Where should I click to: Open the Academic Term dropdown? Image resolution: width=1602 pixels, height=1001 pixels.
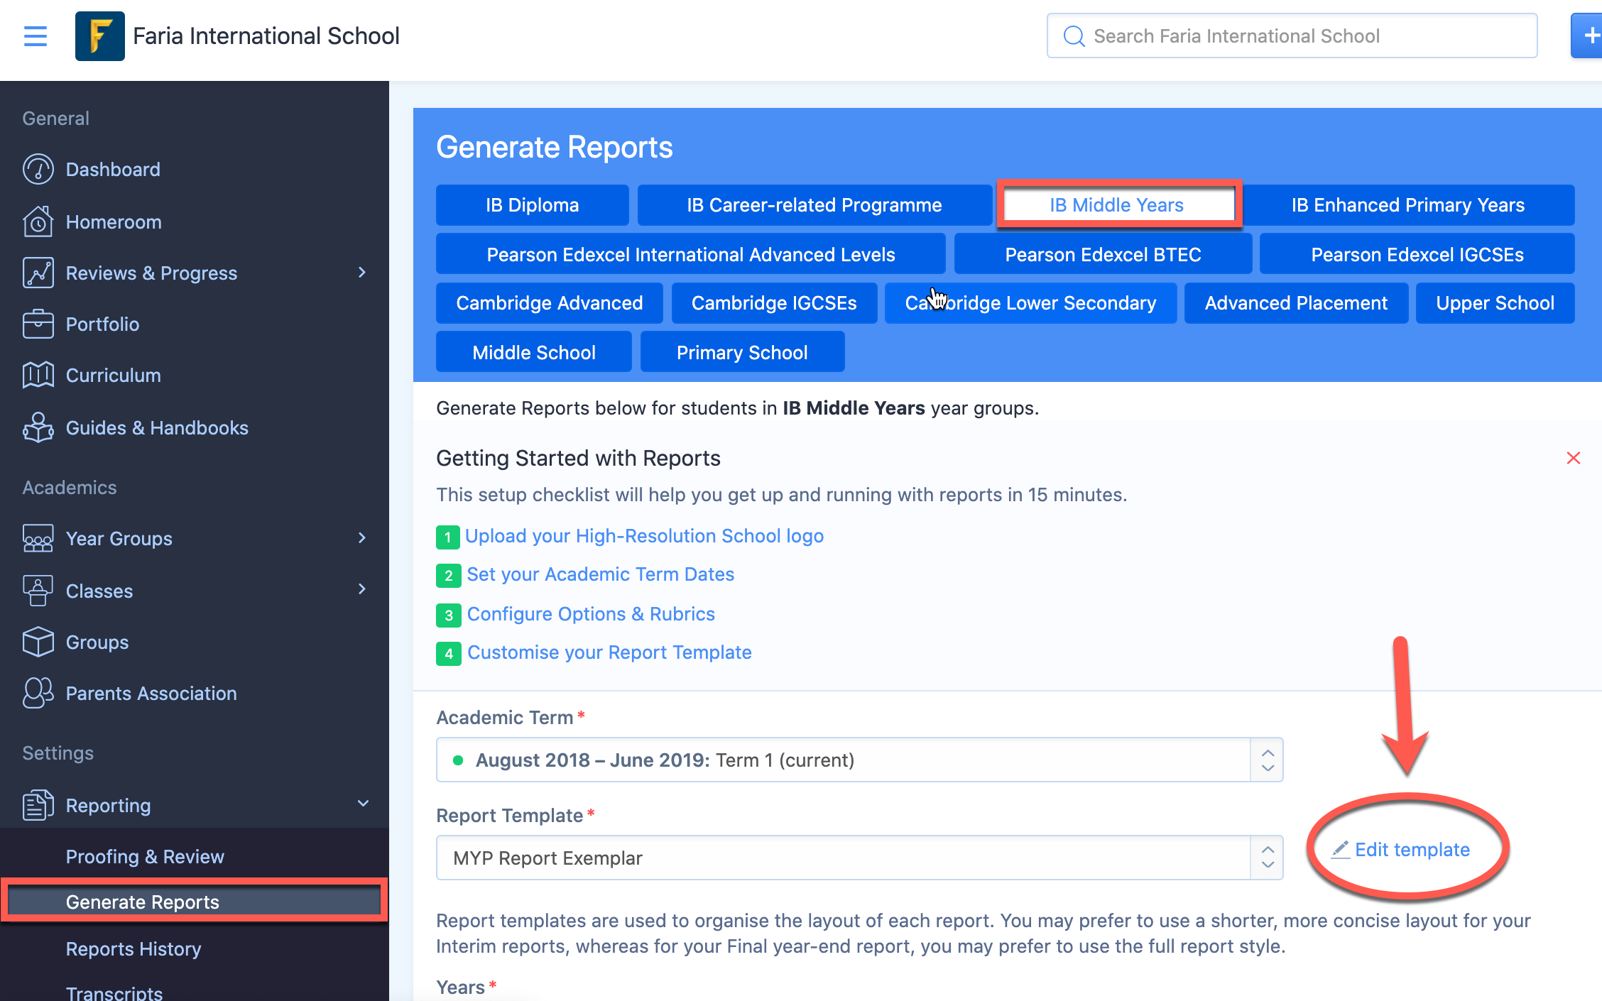[x=859, y=760]
